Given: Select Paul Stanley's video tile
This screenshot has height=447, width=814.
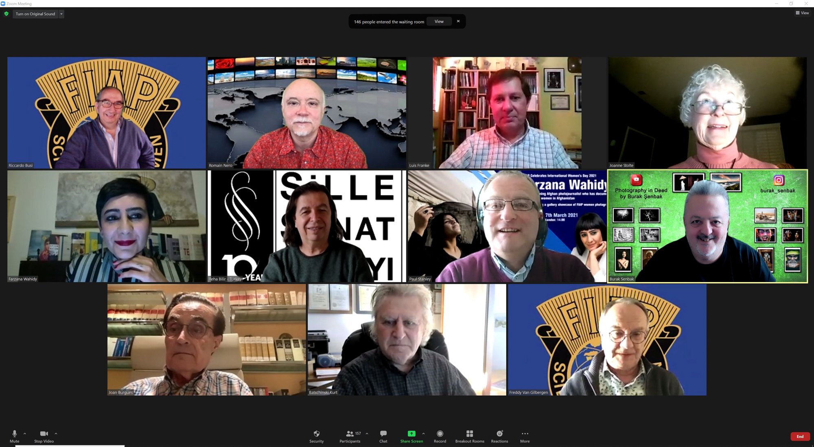Looking at the screenshot, I should 507,226.
